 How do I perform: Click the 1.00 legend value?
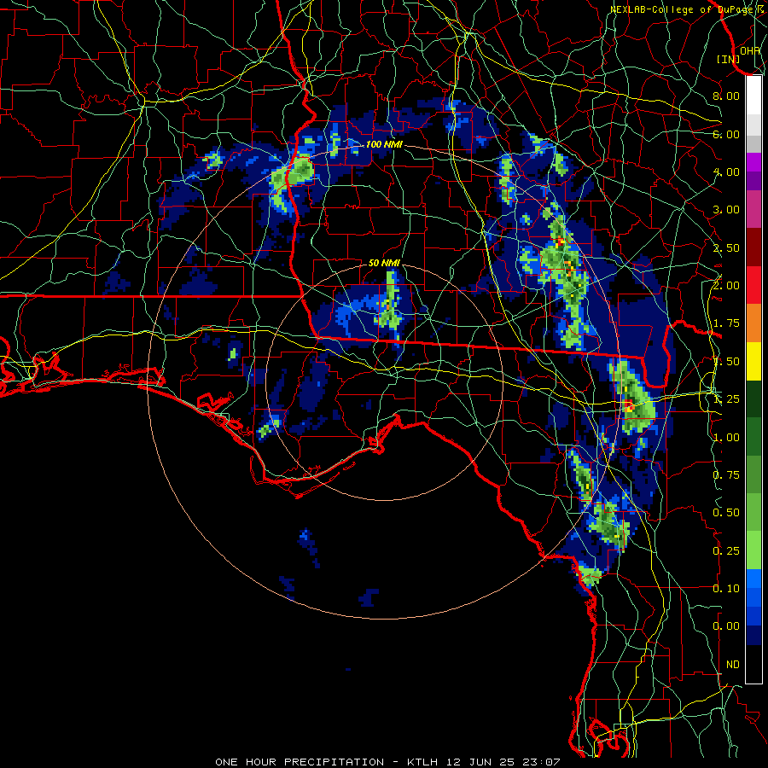(726, 438)
